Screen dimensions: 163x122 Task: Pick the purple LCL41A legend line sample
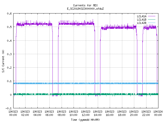tap(152, 16)
